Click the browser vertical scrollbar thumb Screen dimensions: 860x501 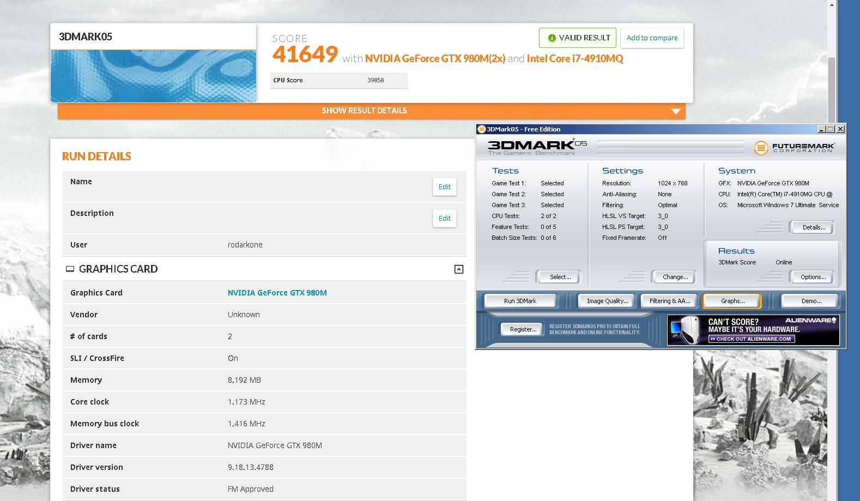coord(831,90)
